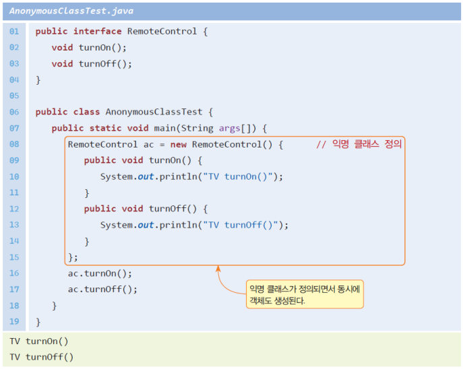The image size is (463, 369).
Task: Click 'public void turnOn() {' on line 09
Action: coord(143,160)
